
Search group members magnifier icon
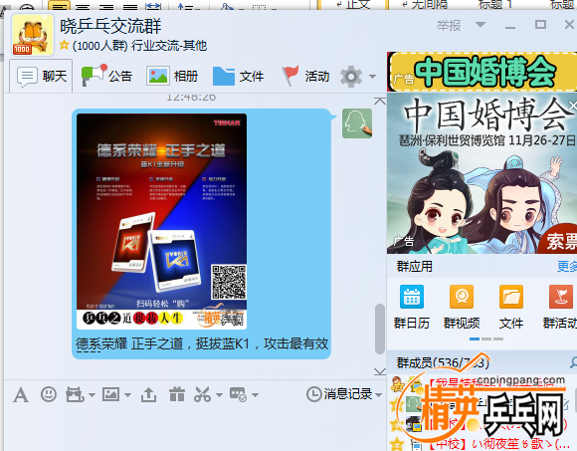click(x=573, y=363)
